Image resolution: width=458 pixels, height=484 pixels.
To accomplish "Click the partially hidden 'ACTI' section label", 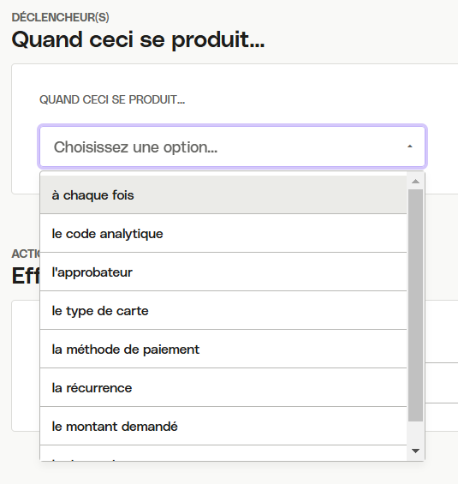I will point(26,254).
